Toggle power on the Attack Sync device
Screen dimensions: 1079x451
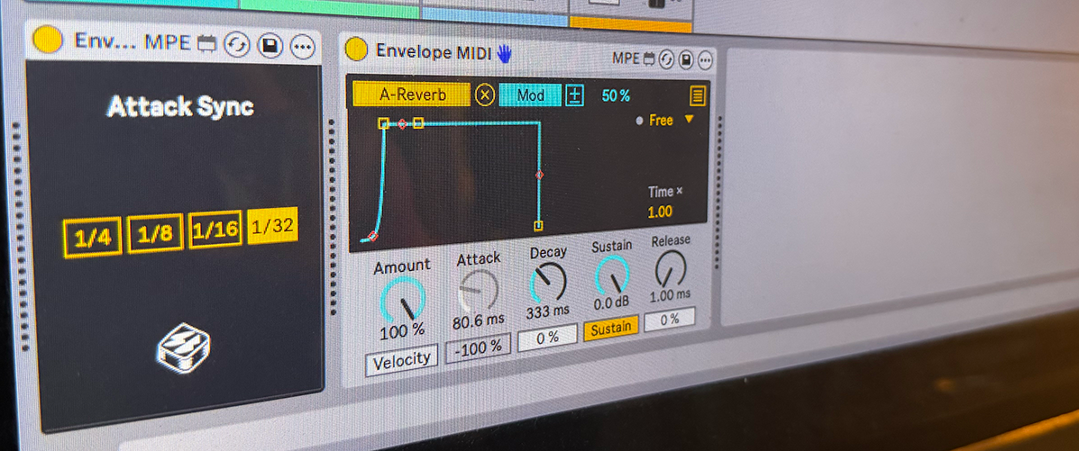[47, 39]
